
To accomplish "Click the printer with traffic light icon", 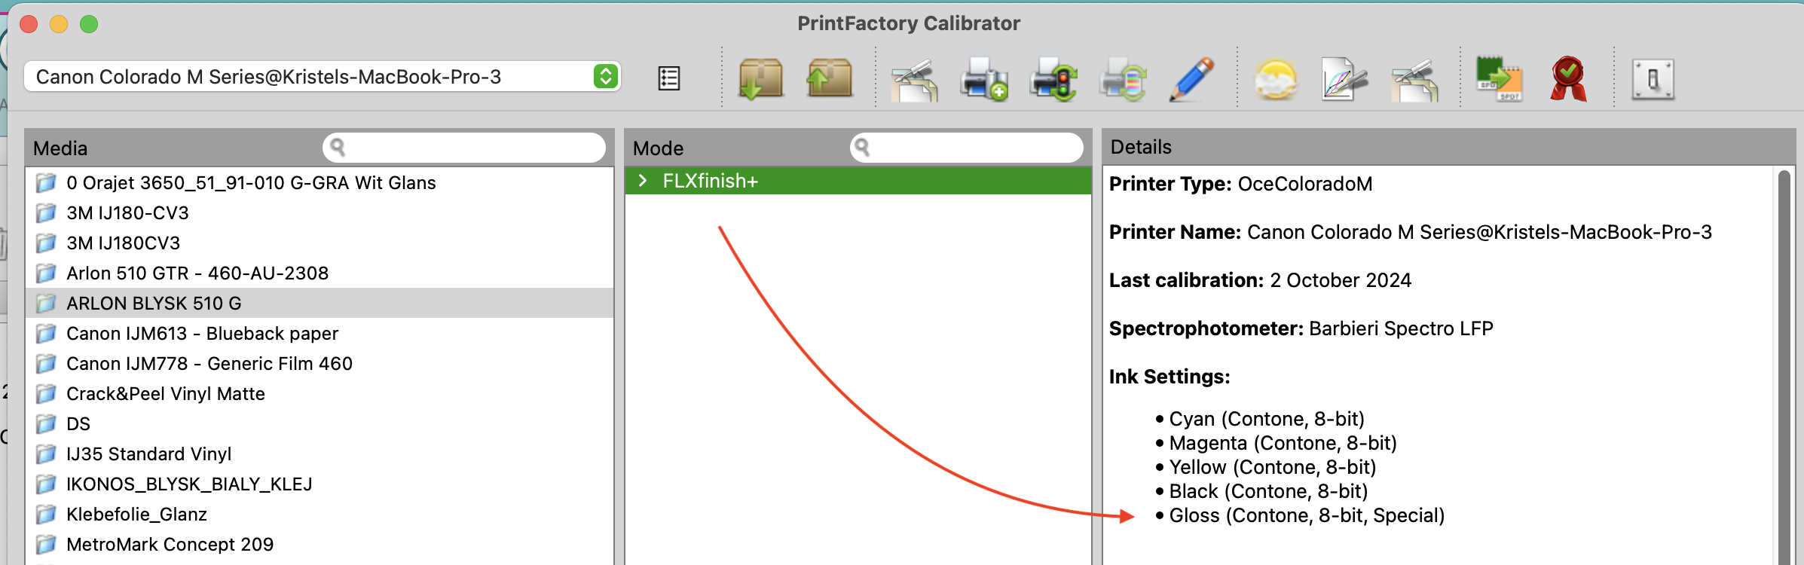I will coord(1053,79).
